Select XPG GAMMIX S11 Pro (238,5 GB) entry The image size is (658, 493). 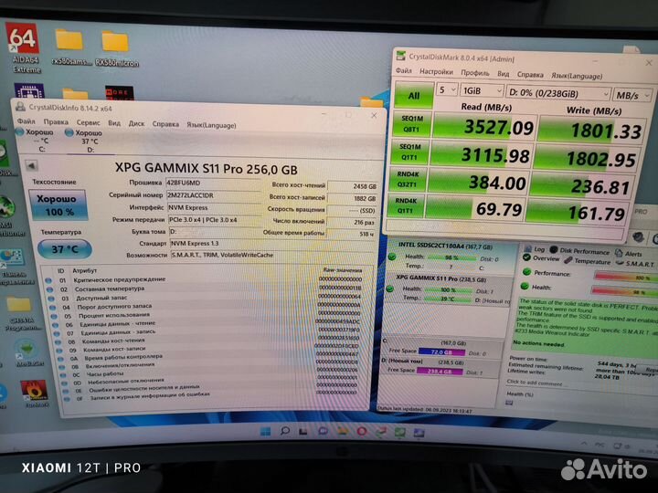point(448,289)
